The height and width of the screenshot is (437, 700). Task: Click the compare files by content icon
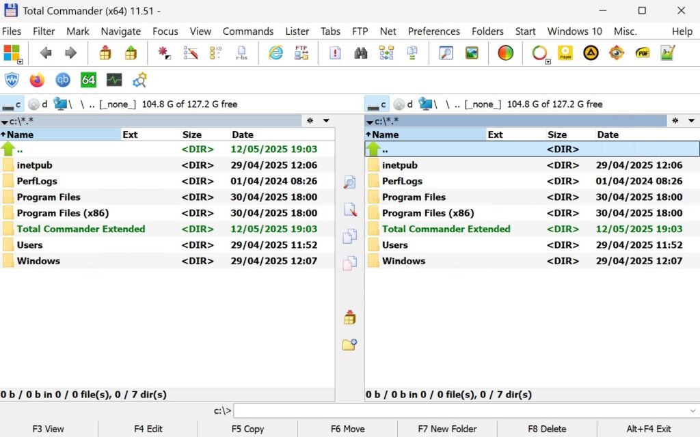[412, 53]
